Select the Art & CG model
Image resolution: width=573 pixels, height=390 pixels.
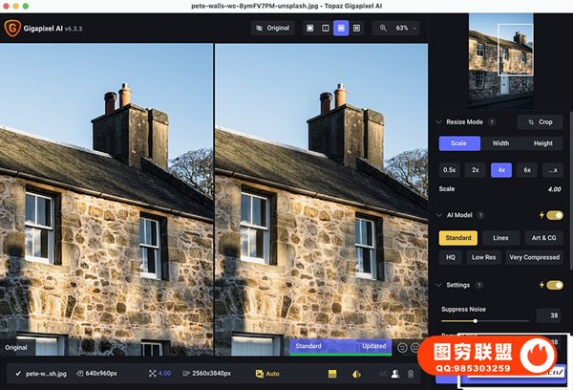(x=543, y=237)
